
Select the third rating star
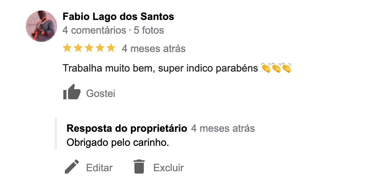click(89, 48)
